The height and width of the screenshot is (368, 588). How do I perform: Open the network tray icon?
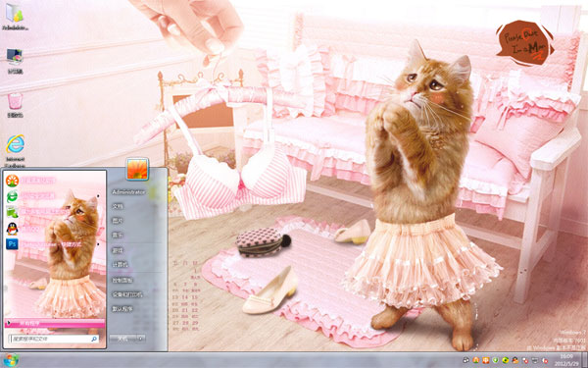(535, 360)
